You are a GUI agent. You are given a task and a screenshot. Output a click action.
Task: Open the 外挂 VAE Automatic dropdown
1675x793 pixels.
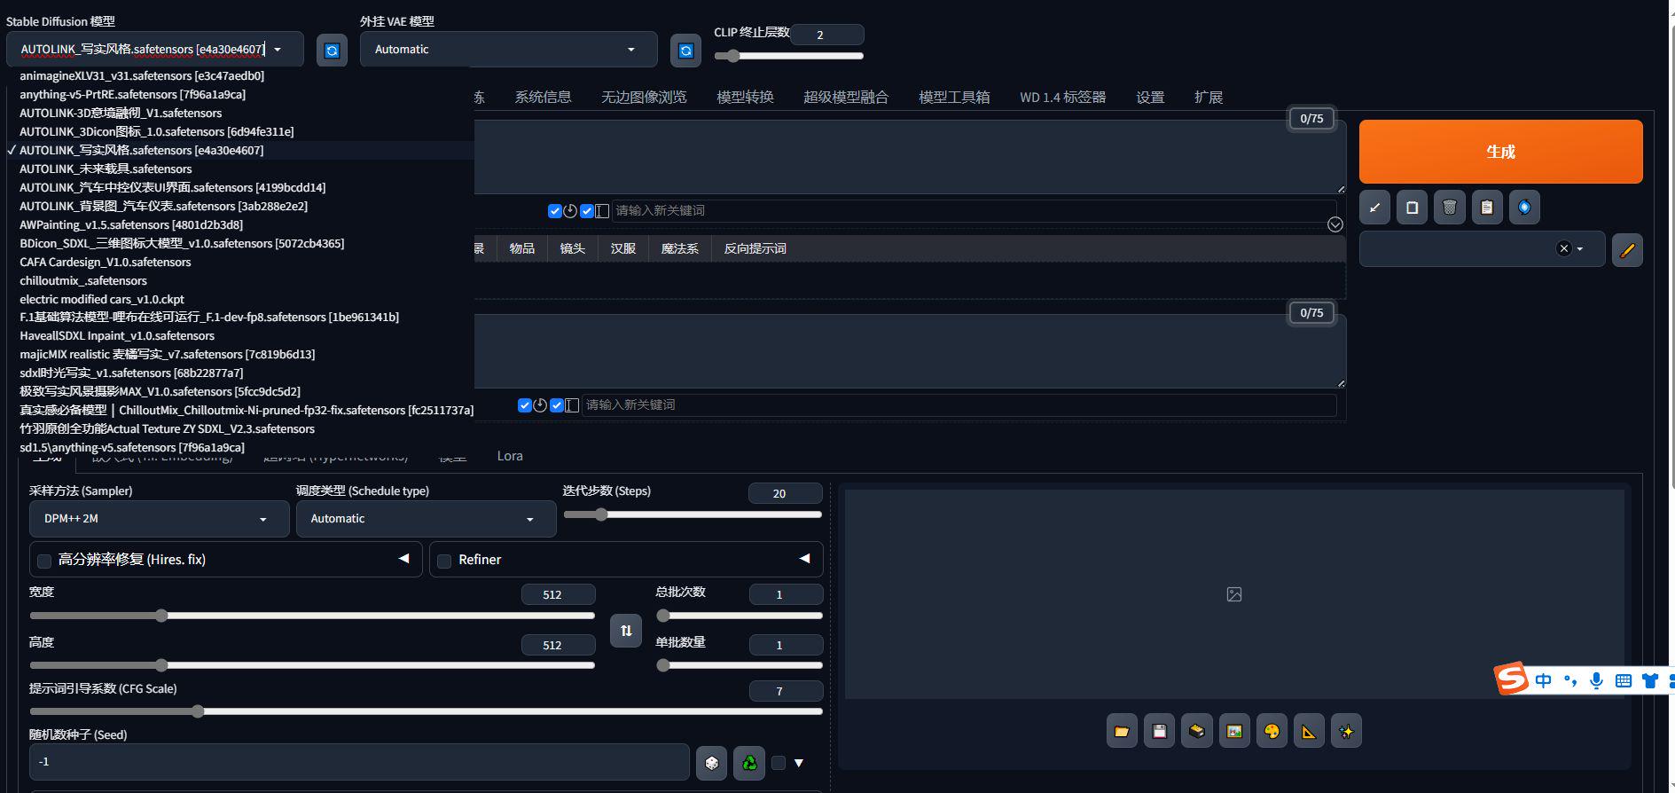[508, 50]
